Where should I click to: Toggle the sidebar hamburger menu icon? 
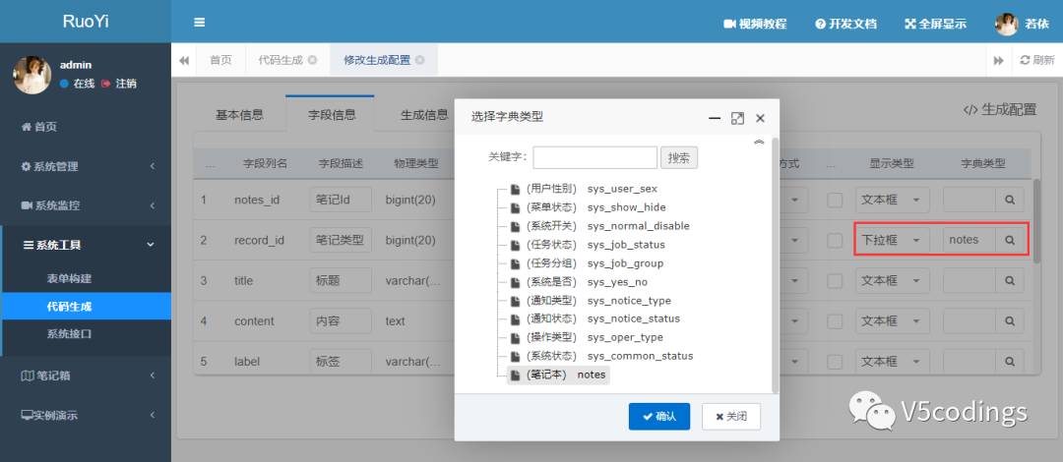pos(199,23)
